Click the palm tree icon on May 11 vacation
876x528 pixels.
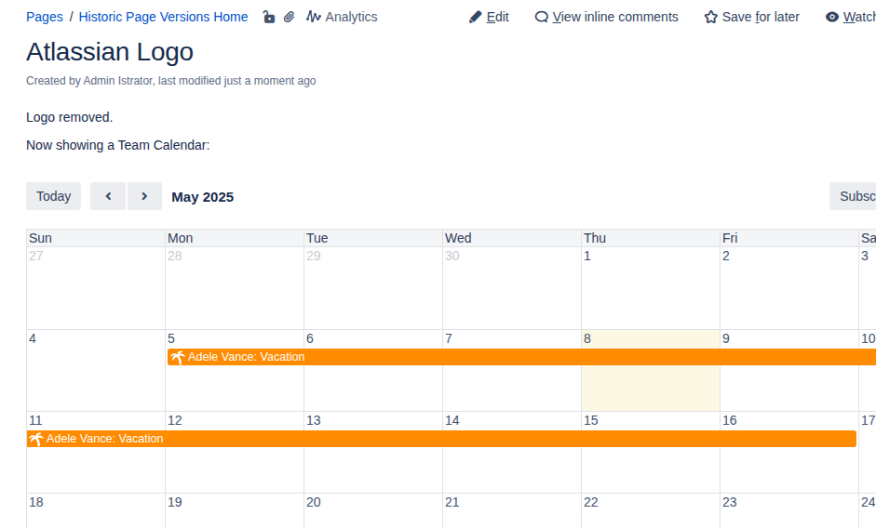(x=35, y=439)
